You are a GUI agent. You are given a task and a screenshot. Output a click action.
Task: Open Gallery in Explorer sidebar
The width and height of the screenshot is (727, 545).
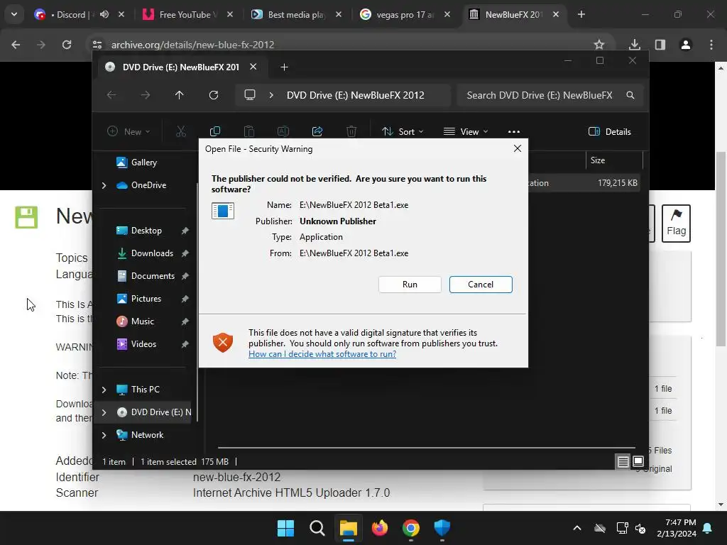pos(143,163)
